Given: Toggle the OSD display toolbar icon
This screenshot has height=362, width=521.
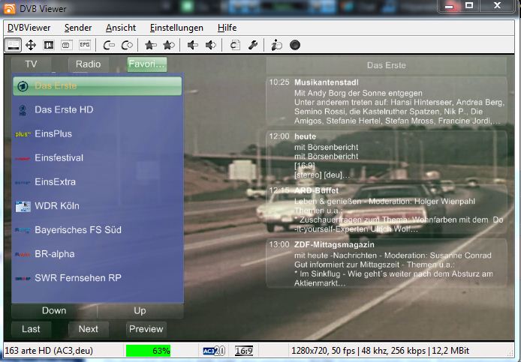Looking at the screenshot, I should (x=13, y=45).
